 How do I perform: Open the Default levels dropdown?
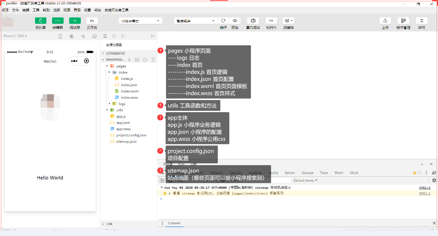point(305,180)
